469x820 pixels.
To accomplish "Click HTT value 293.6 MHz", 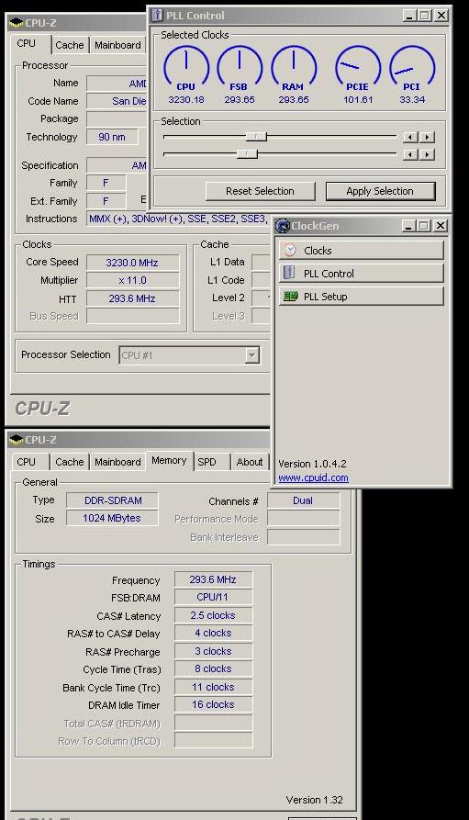I will tap(132, 298).
